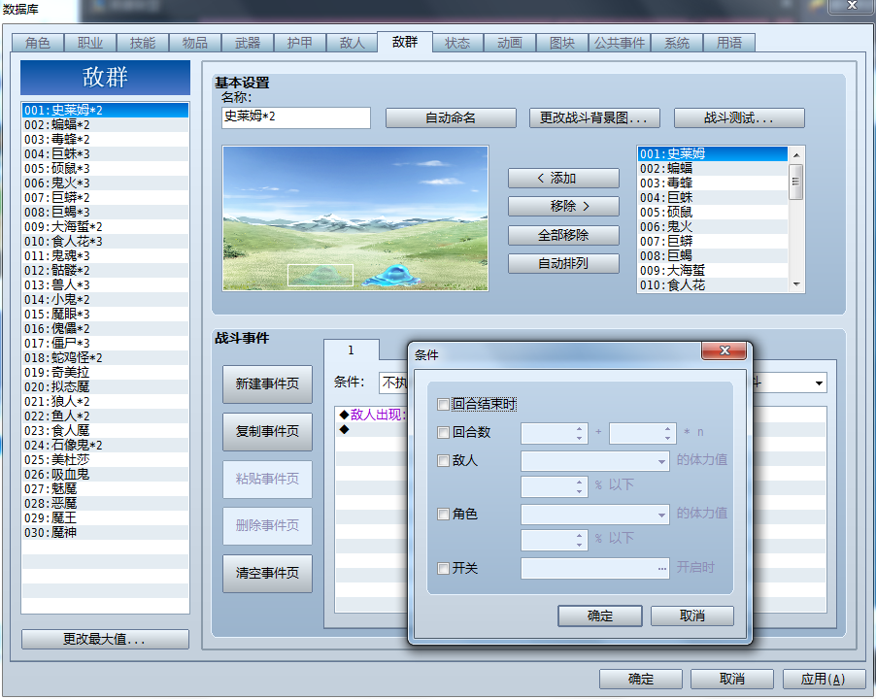Select the 敌人出现 event command line
This screenshot has width=876, height=699.
(373, 415)
